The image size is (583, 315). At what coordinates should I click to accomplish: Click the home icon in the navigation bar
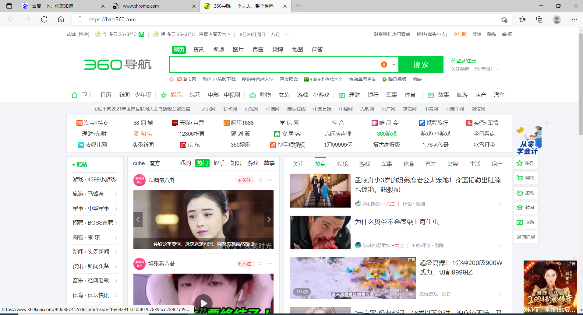74,95
